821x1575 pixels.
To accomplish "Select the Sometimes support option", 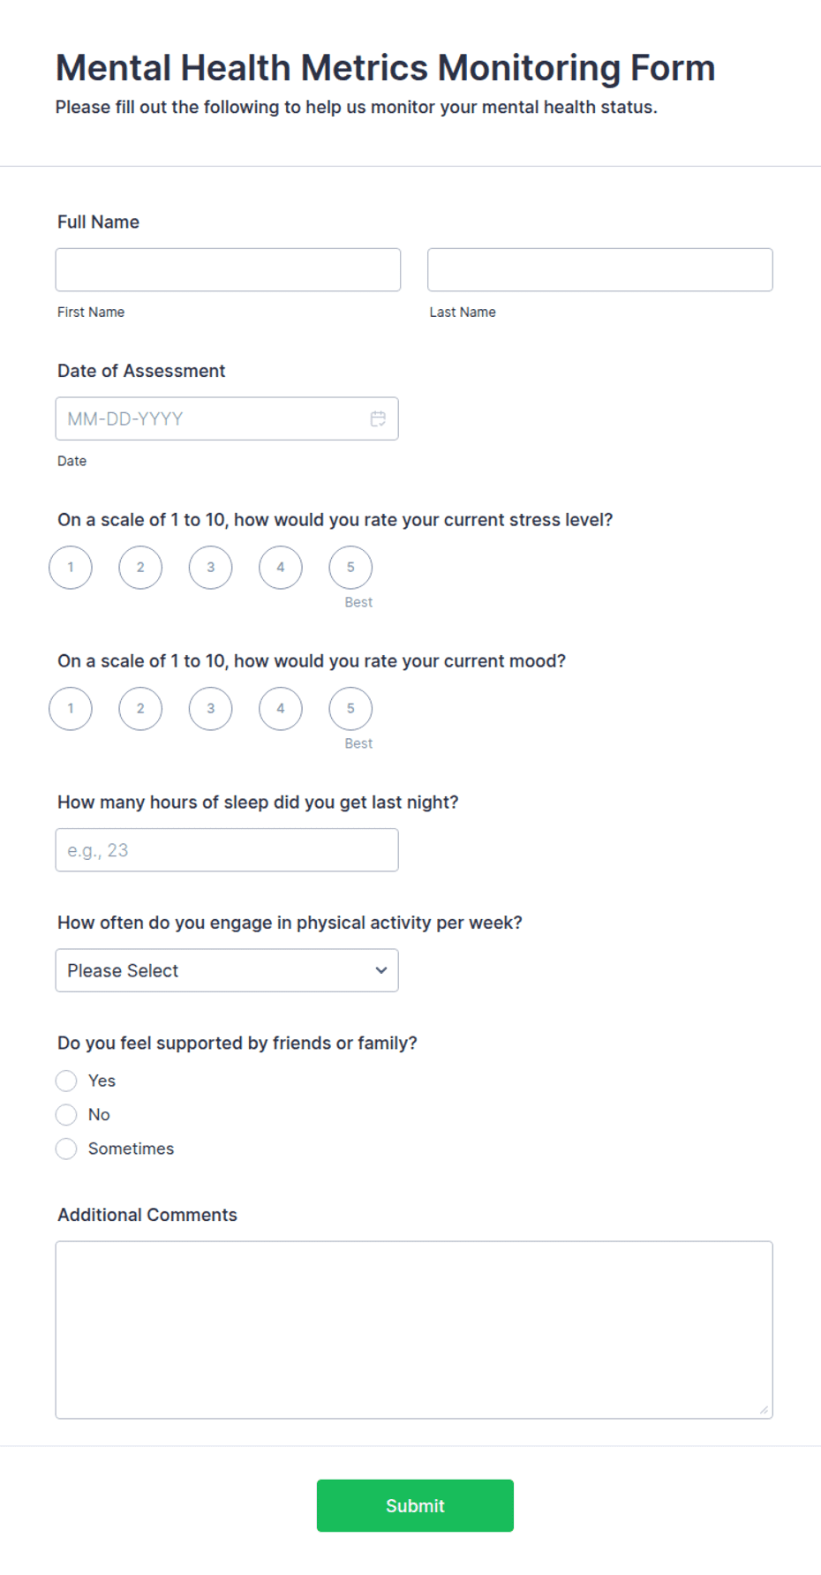I will 66,1149.
